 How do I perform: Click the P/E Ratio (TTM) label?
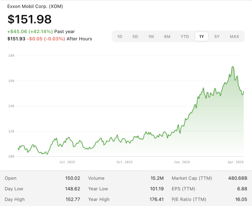tap(189, 199)
